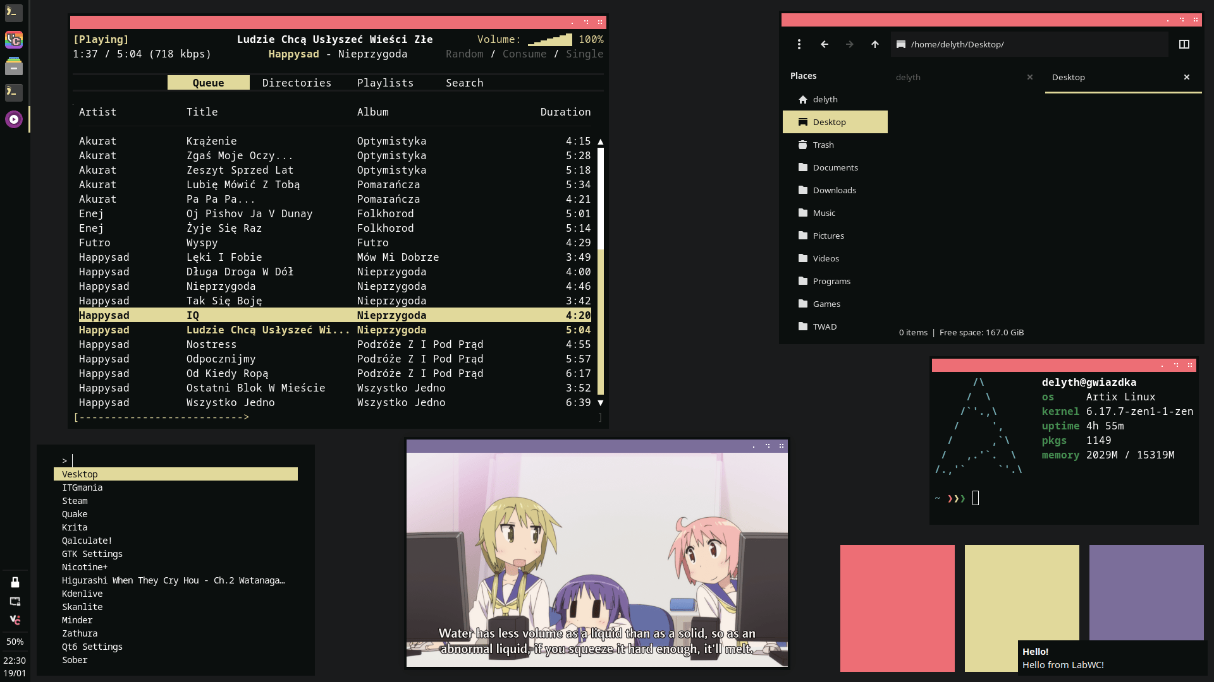Click the lock icon in the tray
This screenshot has width=1214, height=682.
point(15,582)
